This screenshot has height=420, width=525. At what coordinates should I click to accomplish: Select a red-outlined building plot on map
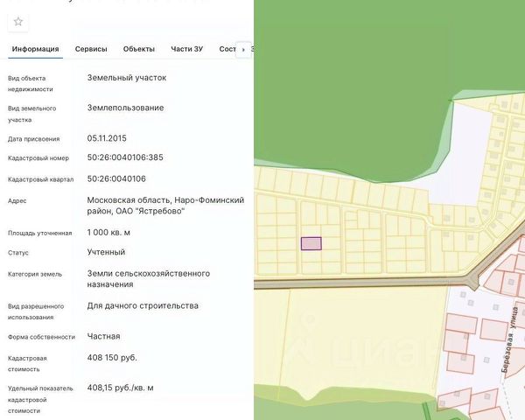pos(461,325)
